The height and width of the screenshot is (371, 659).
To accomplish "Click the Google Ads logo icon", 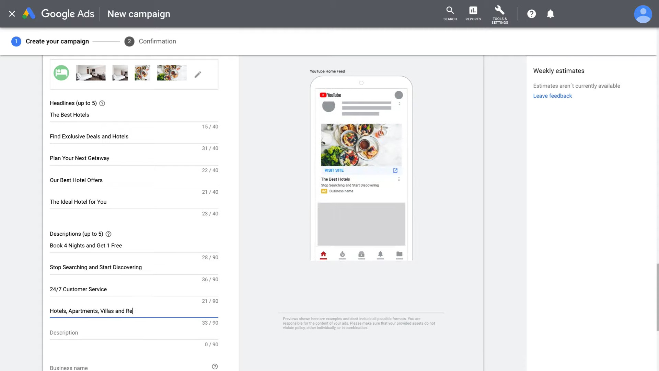I will pos(29,14).
